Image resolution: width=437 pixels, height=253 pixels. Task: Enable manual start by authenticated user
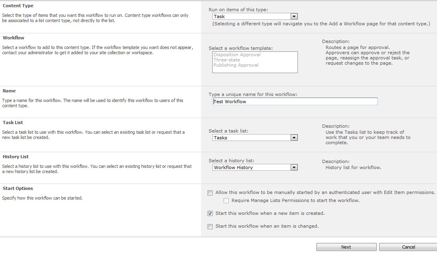[210, 193]
